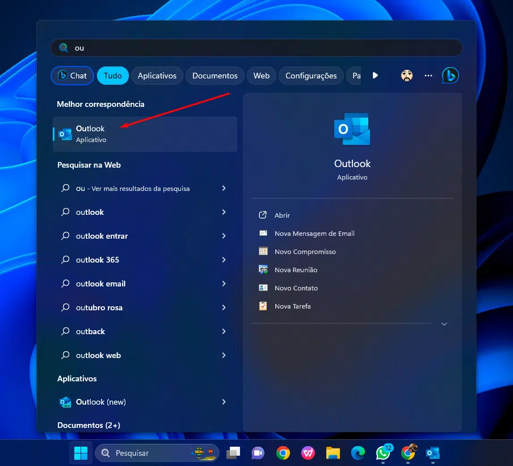
Task: Open second Chrome profile icon on taskbar
Action: (x=408, y=452)
